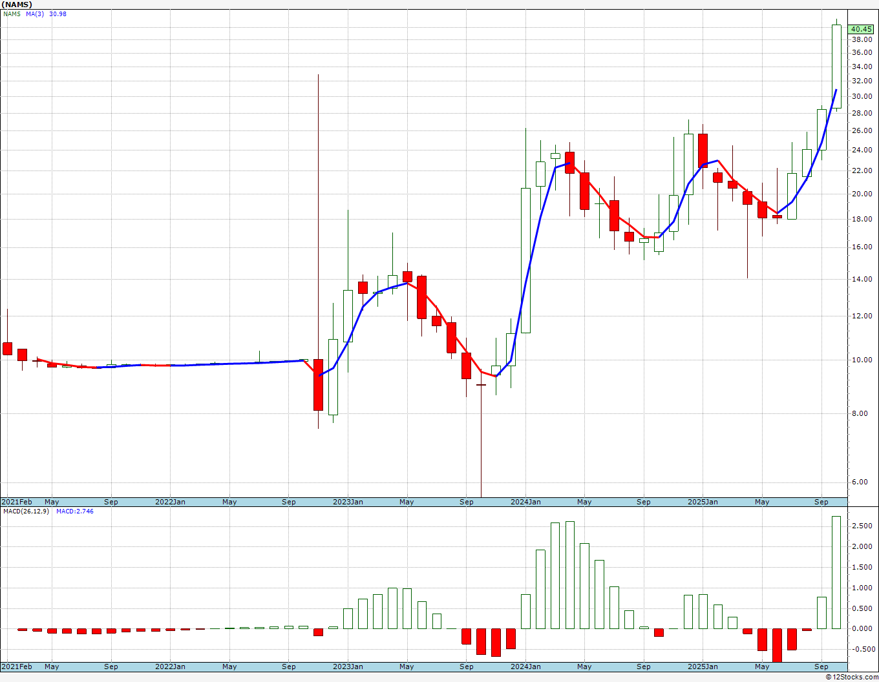Select the 30.98 moving average value
879x682 pixels.
[x=58, y=14]
